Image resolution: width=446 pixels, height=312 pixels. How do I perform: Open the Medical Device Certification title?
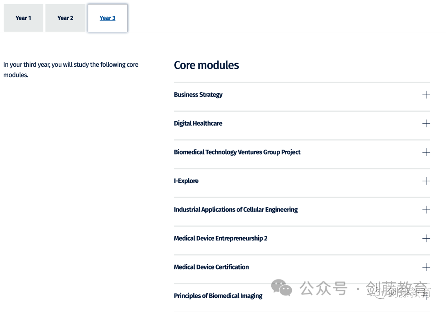(211, 267)
